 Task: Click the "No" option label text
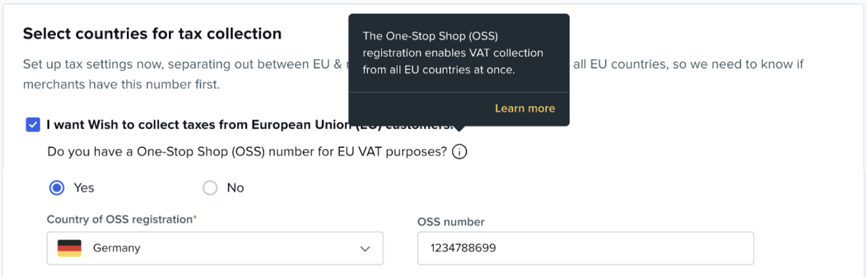[235, 188]
